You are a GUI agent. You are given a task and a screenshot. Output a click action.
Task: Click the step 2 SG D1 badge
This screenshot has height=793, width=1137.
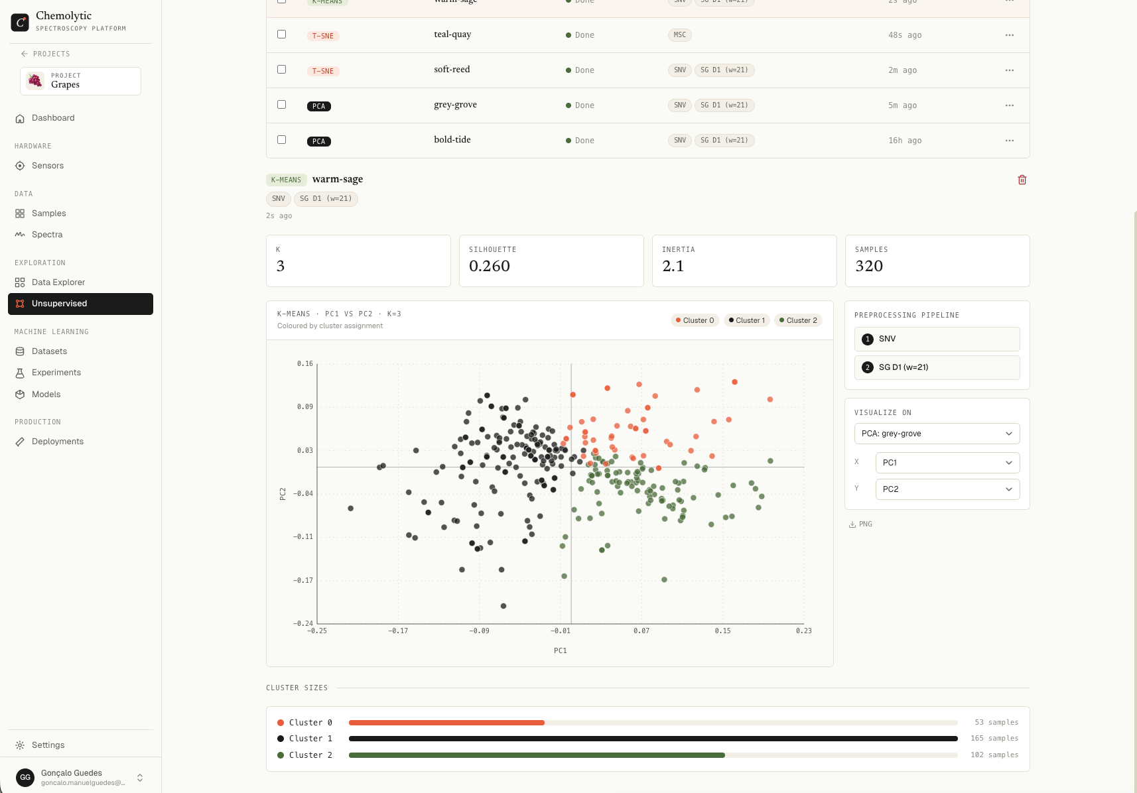click(868, 367)
